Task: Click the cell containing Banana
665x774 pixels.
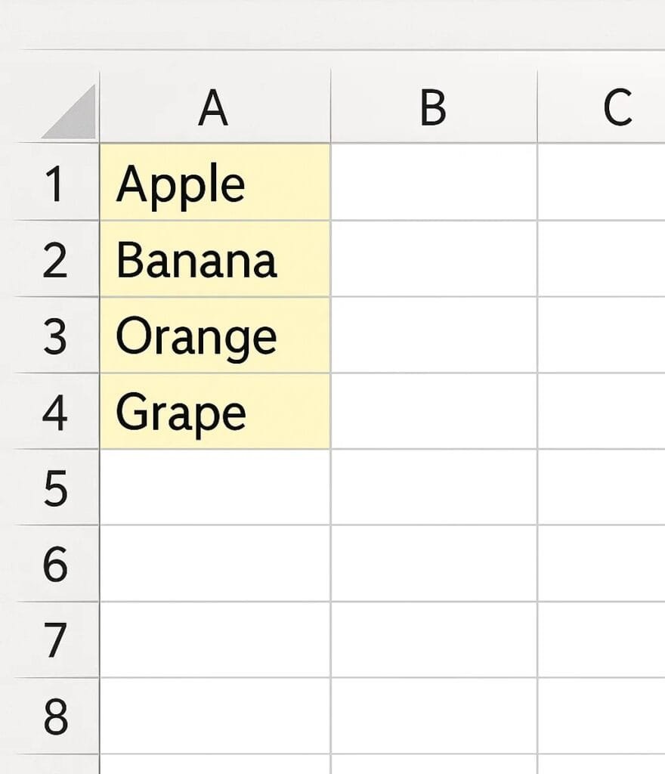Action: pos(215,259)
